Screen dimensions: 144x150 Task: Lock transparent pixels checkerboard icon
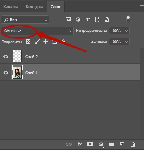click(28, 42)
